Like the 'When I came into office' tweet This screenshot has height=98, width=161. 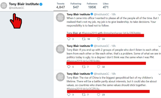98,39
